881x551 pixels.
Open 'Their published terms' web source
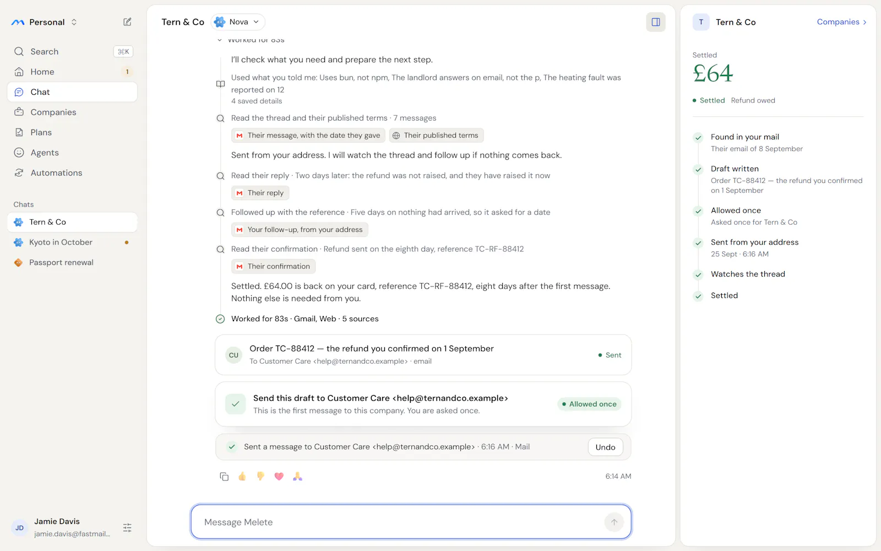click(x=436, y=136)
